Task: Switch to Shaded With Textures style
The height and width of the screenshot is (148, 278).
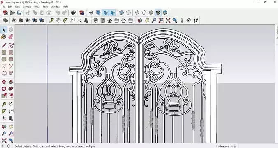Action: click(x=158, y=13)
